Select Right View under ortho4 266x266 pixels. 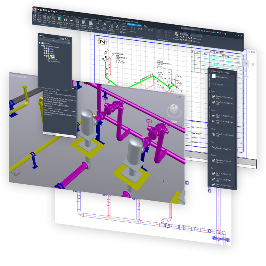[54, 59]
